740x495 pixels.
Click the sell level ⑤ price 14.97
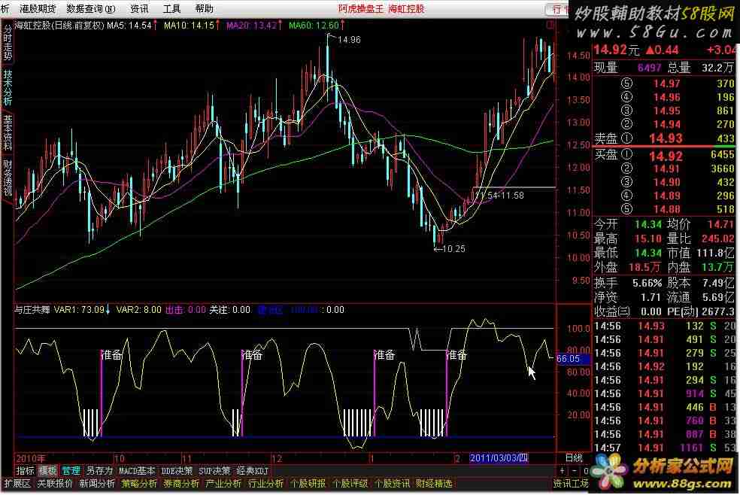(666, 84)
